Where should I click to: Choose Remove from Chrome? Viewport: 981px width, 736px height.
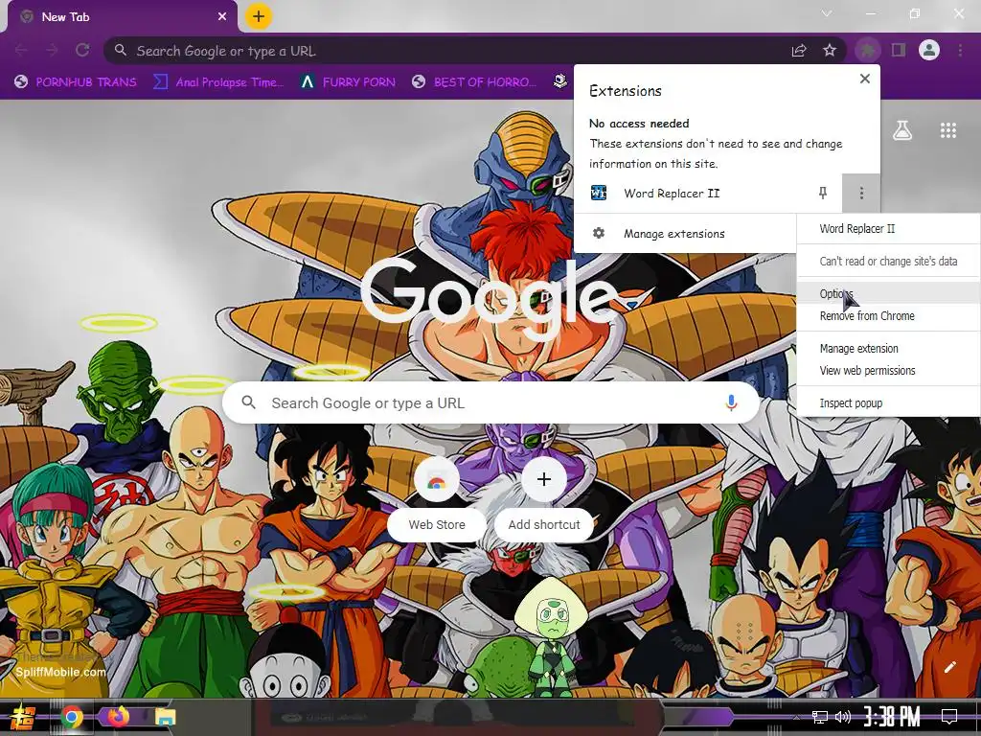coord(888,316)
